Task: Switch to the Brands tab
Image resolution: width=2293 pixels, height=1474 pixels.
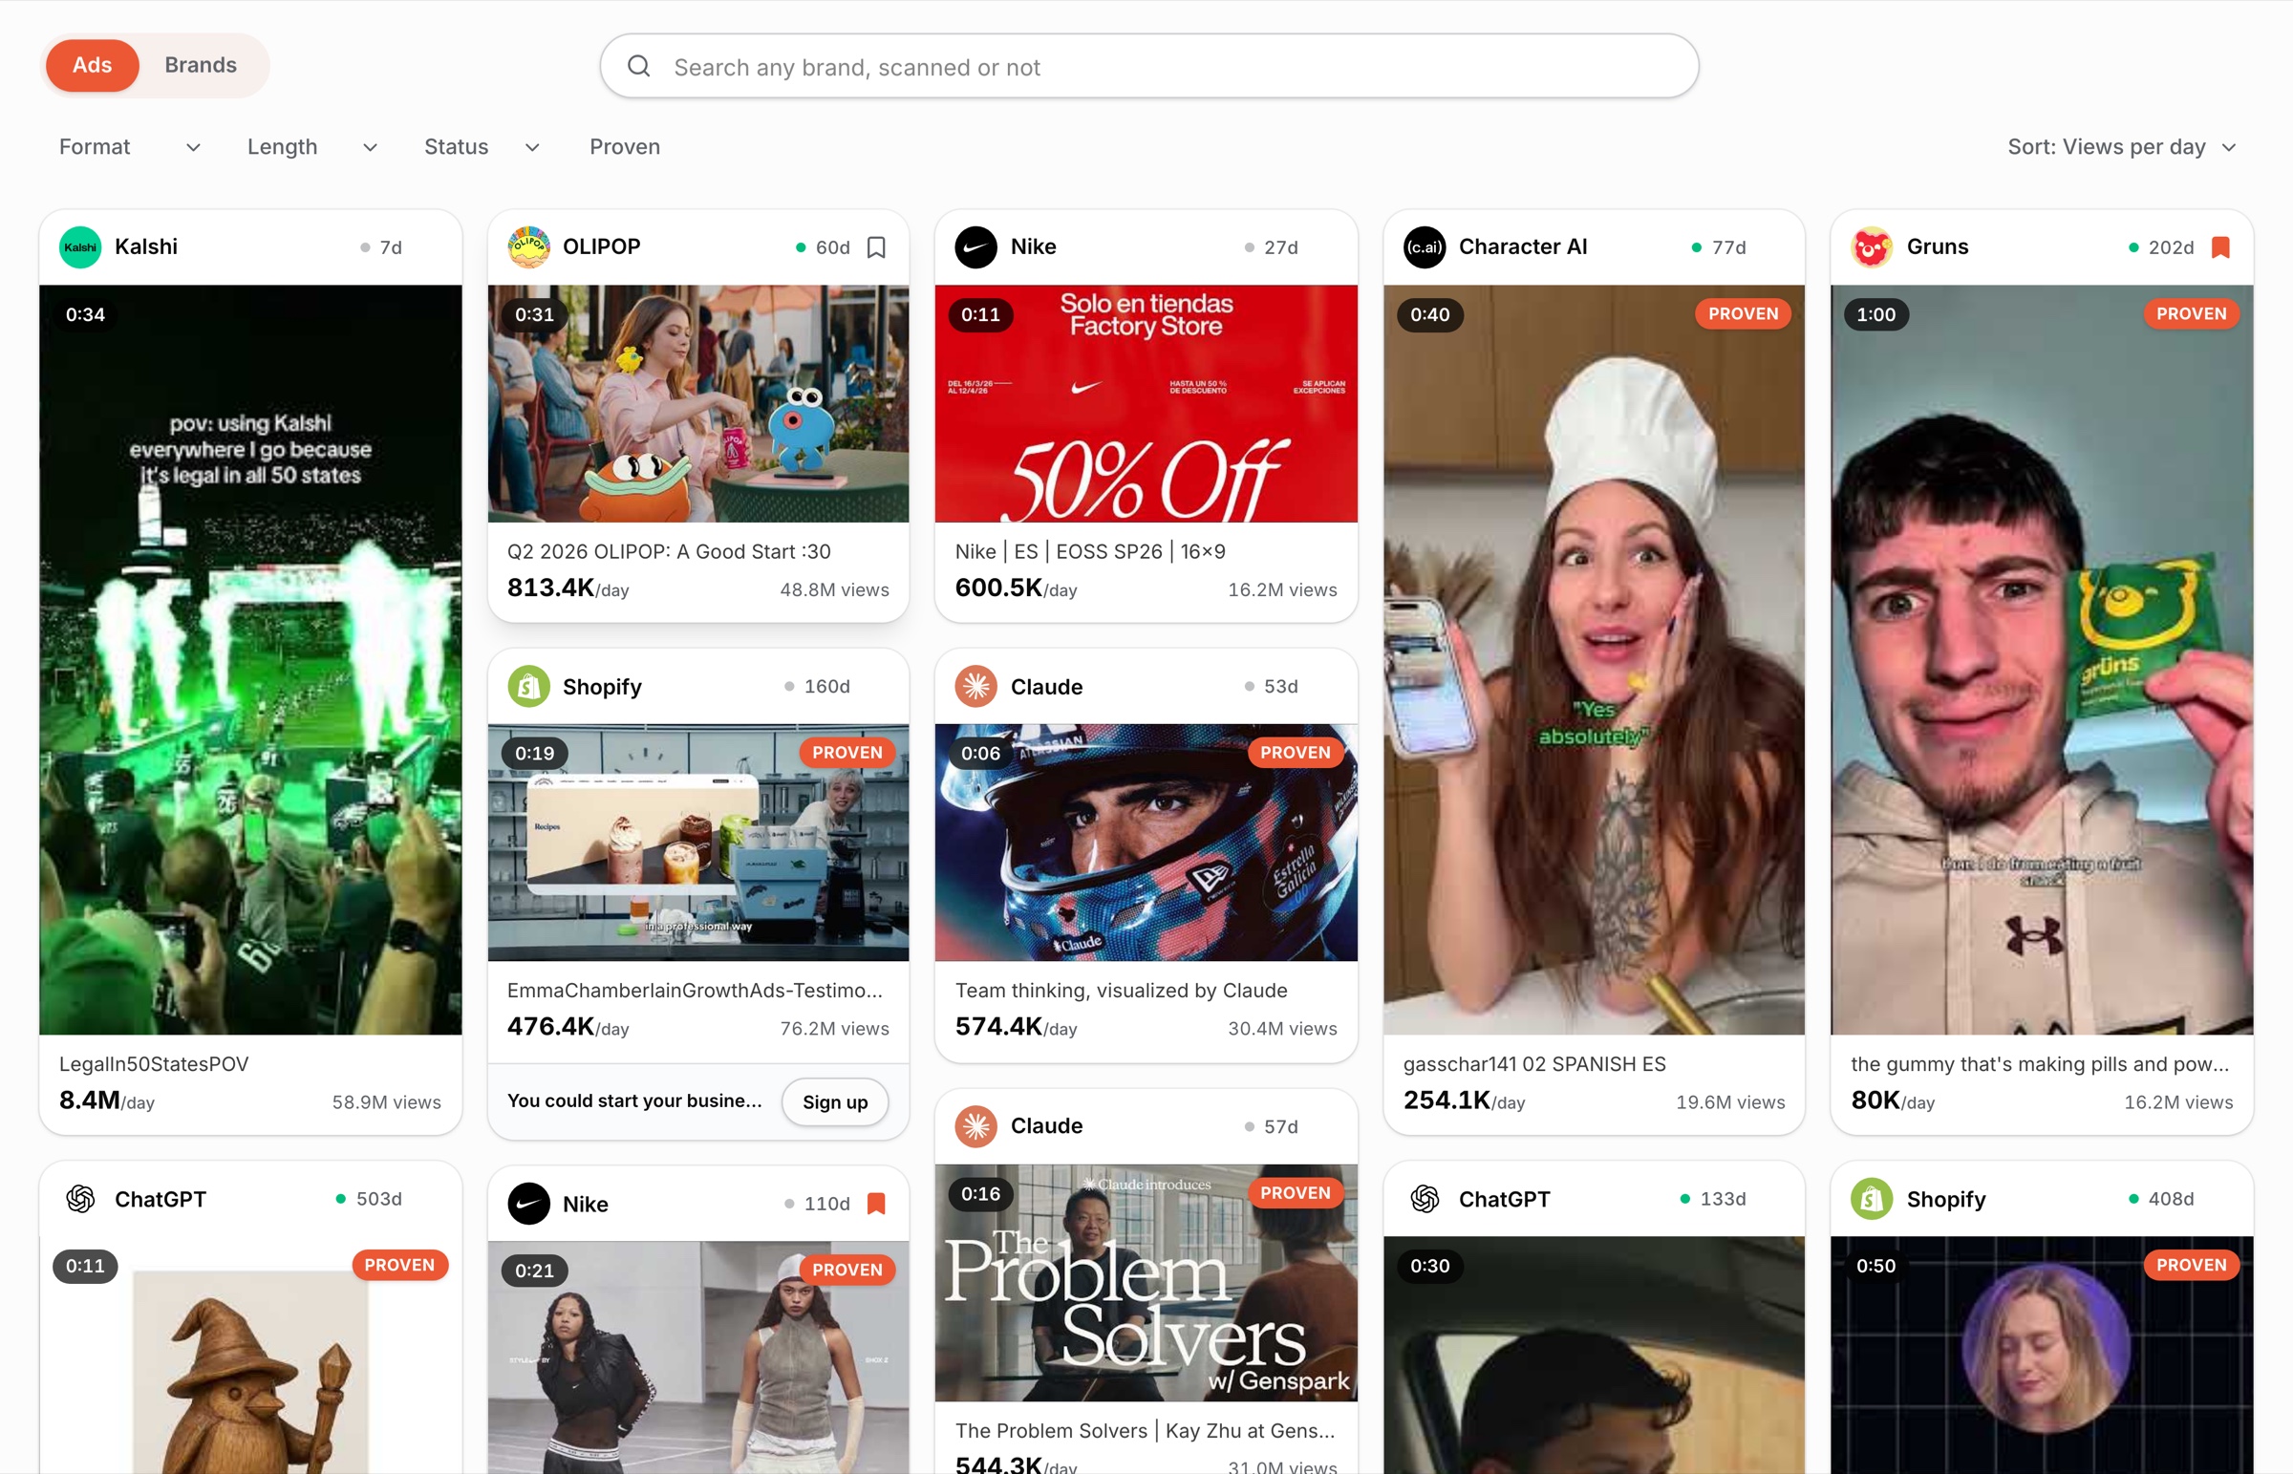Action: point(200,65)
